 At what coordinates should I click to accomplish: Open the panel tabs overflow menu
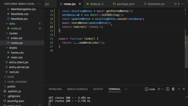click(x=126, y=89)
